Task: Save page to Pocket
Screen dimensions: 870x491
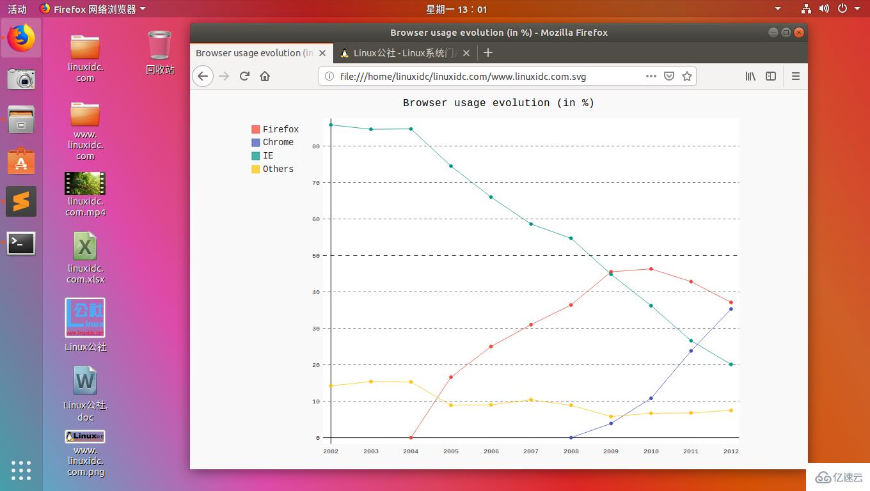Action: [x=669, y=76]
